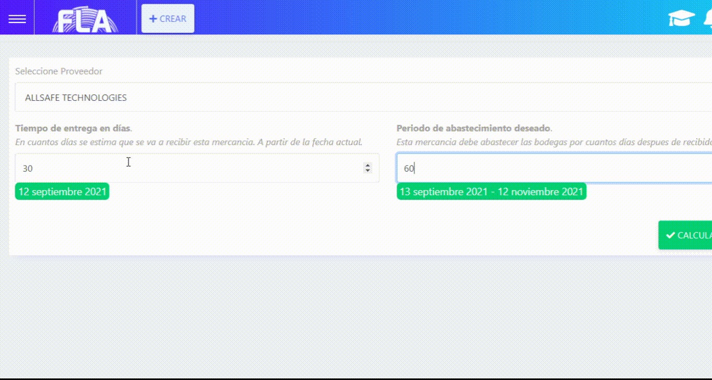This screenshot has width=712, height=380.
Task: Open the bell notifications icon
Action: [708, 19]
